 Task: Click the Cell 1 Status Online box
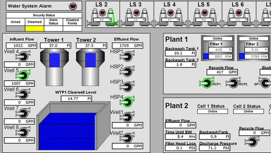coord(213,112)
